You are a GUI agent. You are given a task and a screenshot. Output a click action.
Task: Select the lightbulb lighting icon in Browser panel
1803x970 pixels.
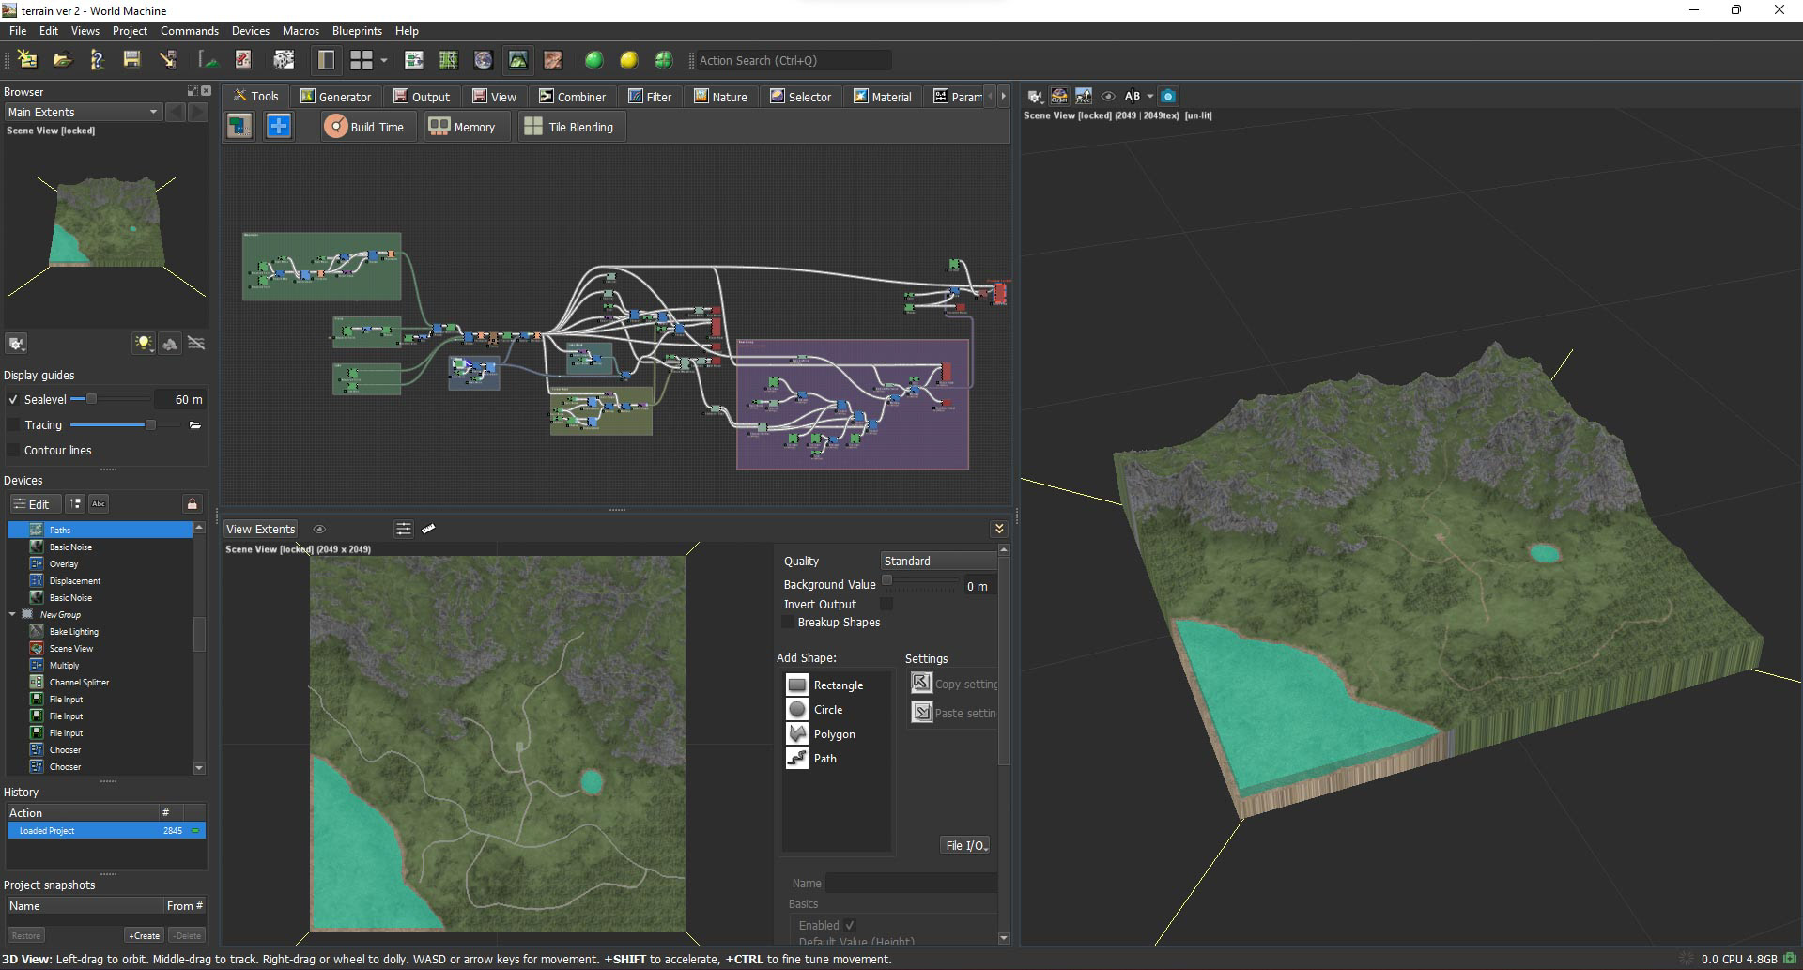click(143, 343)
